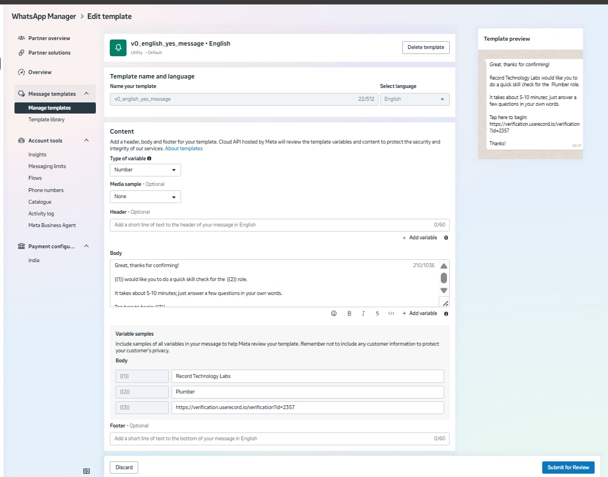Click the Footer text input field
This screenshot has width=608, height=477.
coord(280,439)
